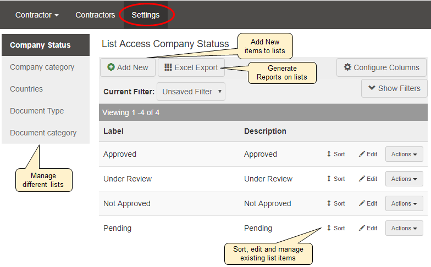Open Configure Columns gear button

point(381,67)
